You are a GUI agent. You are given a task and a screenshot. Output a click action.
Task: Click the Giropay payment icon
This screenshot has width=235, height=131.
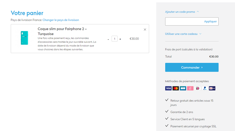click(212, 88)
